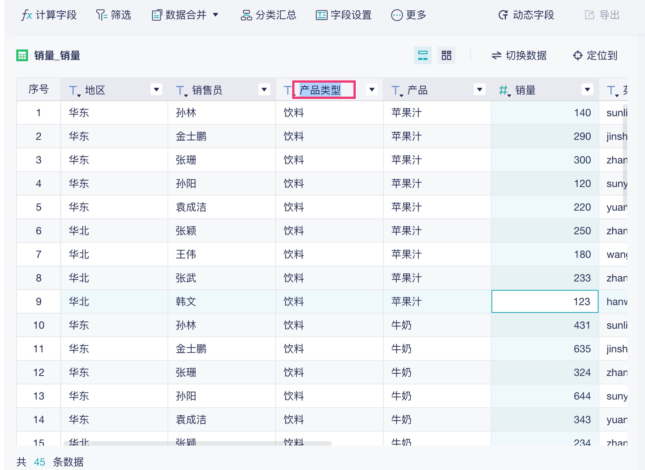Click the 更多 ellipsis icon
Image resolution: width=645 pixels, height=470 pixels.
[397, 15]
